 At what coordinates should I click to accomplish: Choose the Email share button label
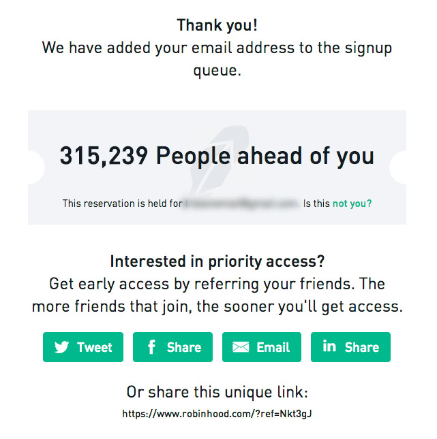[273, 347]
